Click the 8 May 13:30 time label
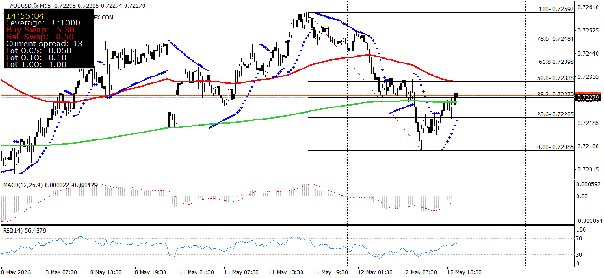Viewport: 604px width, 278px height. (105, 272)
